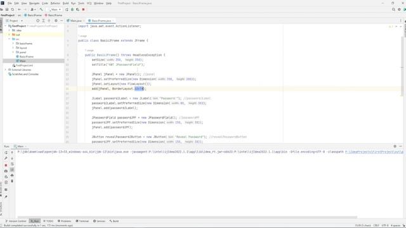406x228 pixels.
Task: Open the File menu
Action: pos(10,3)
